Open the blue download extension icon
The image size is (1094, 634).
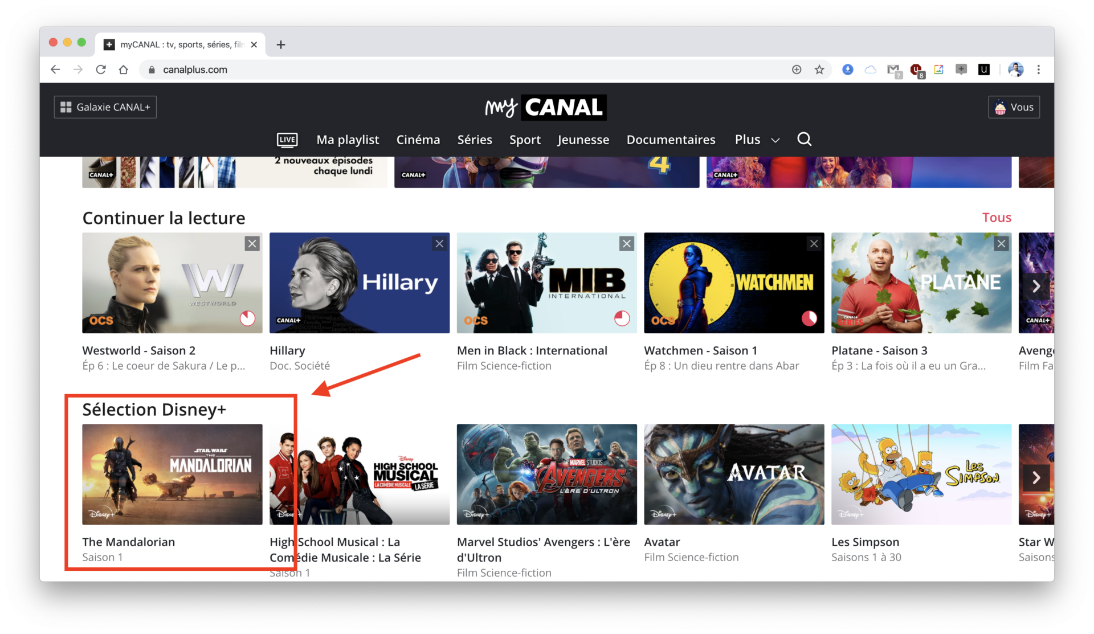(848, 69)
